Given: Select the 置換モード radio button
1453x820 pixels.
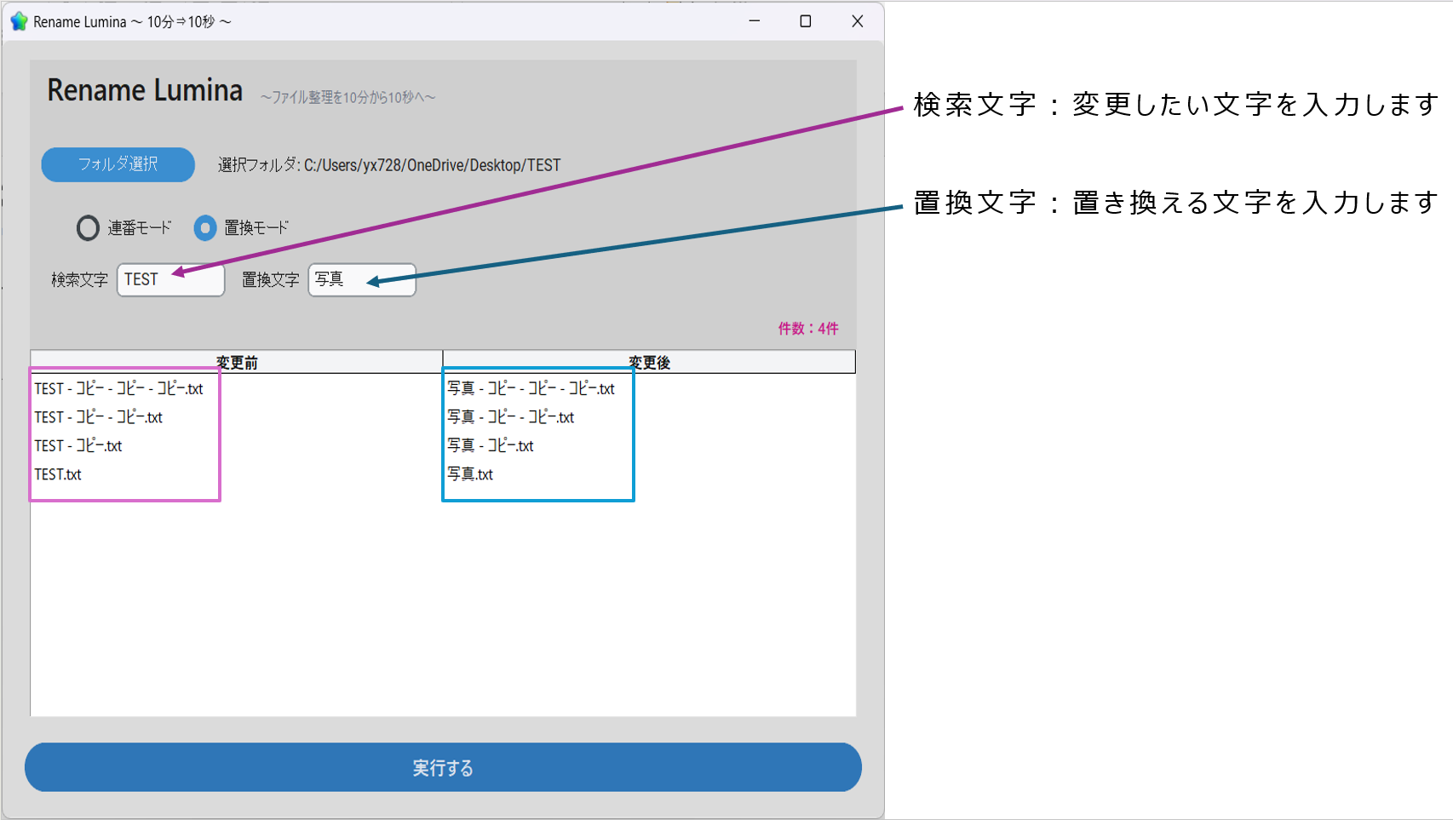Looking at the screenshot, I should [x=205, y=228].
